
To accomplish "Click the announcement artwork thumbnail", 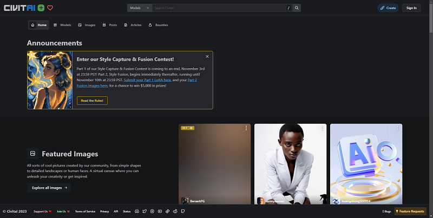I will [50, 80].
